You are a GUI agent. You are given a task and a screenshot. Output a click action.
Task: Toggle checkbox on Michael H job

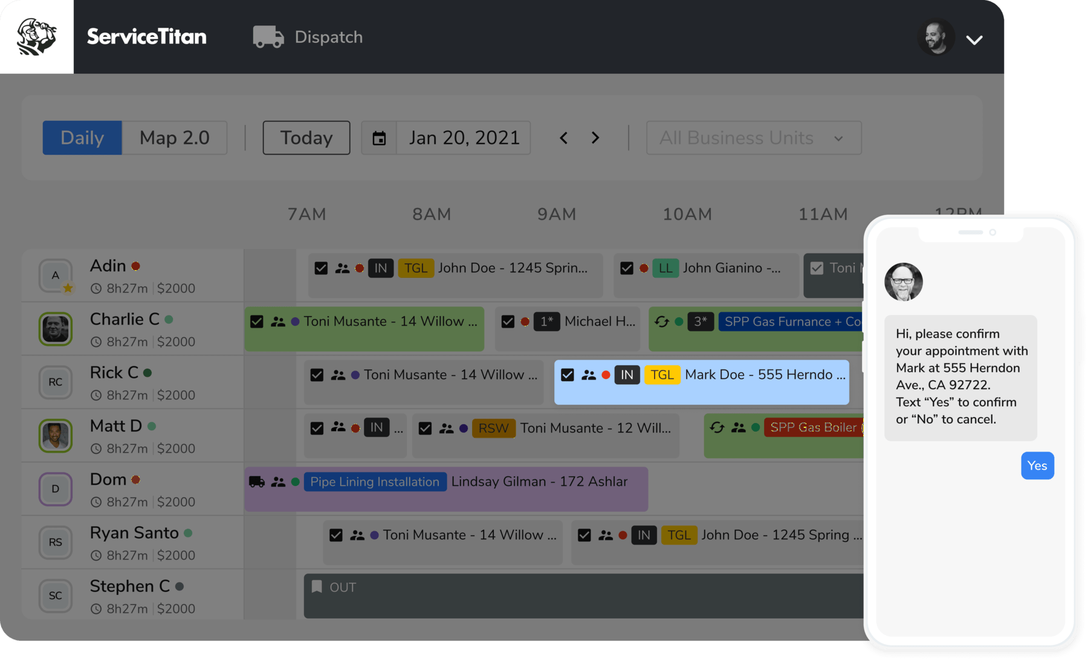[508, 322]
